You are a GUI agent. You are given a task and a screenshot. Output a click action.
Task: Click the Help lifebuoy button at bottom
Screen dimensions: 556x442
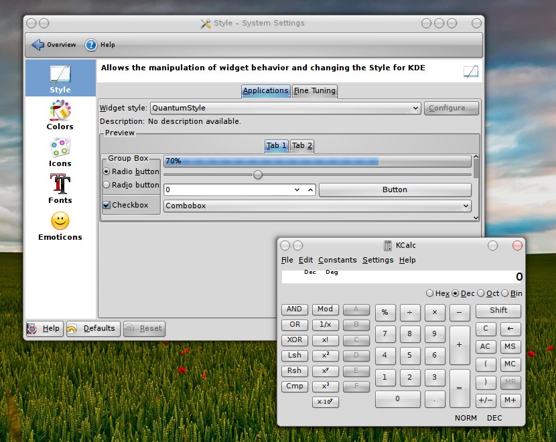45,329
